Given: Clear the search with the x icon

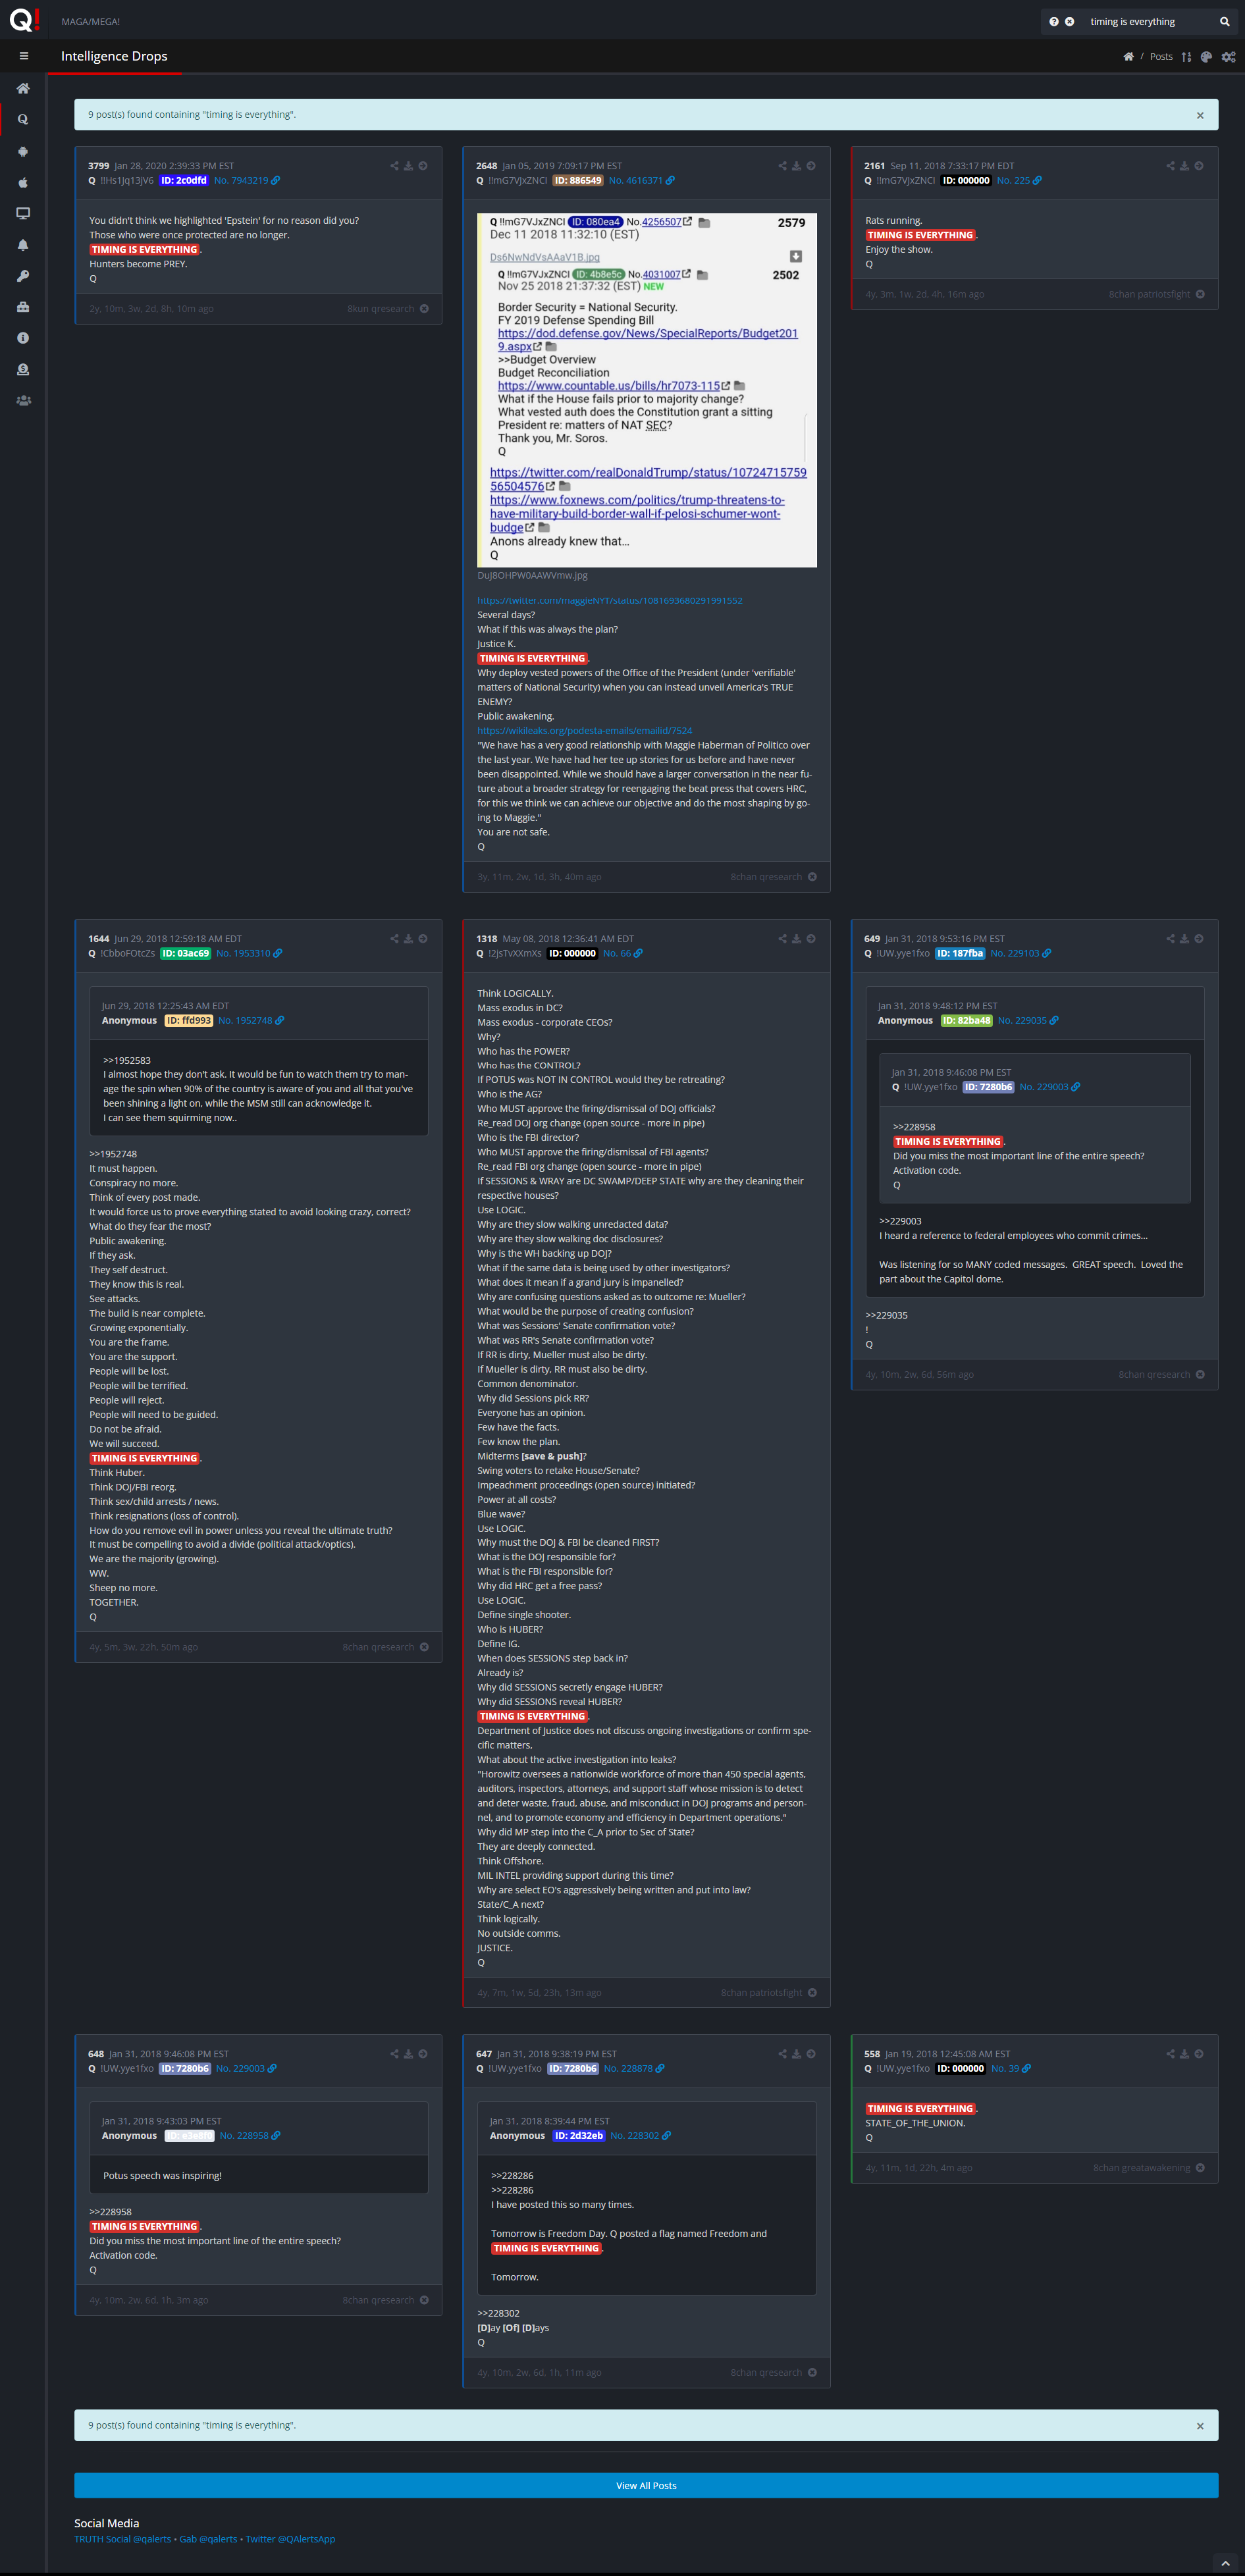Looking at the screenshot, I should (1069, 22).
